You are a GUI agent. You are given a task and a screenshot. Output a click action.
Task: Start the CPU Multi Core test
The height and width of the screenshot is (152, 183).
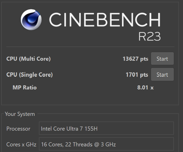(x=162, y=59)
